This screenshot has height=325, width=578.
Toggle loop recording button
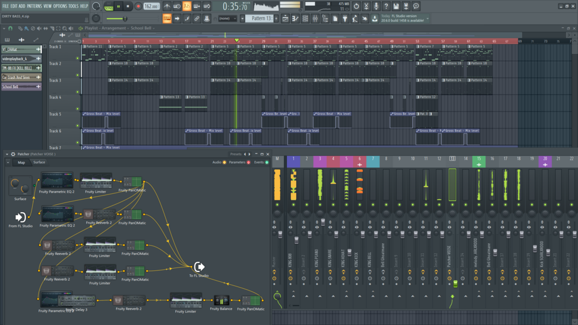(207, 6)
